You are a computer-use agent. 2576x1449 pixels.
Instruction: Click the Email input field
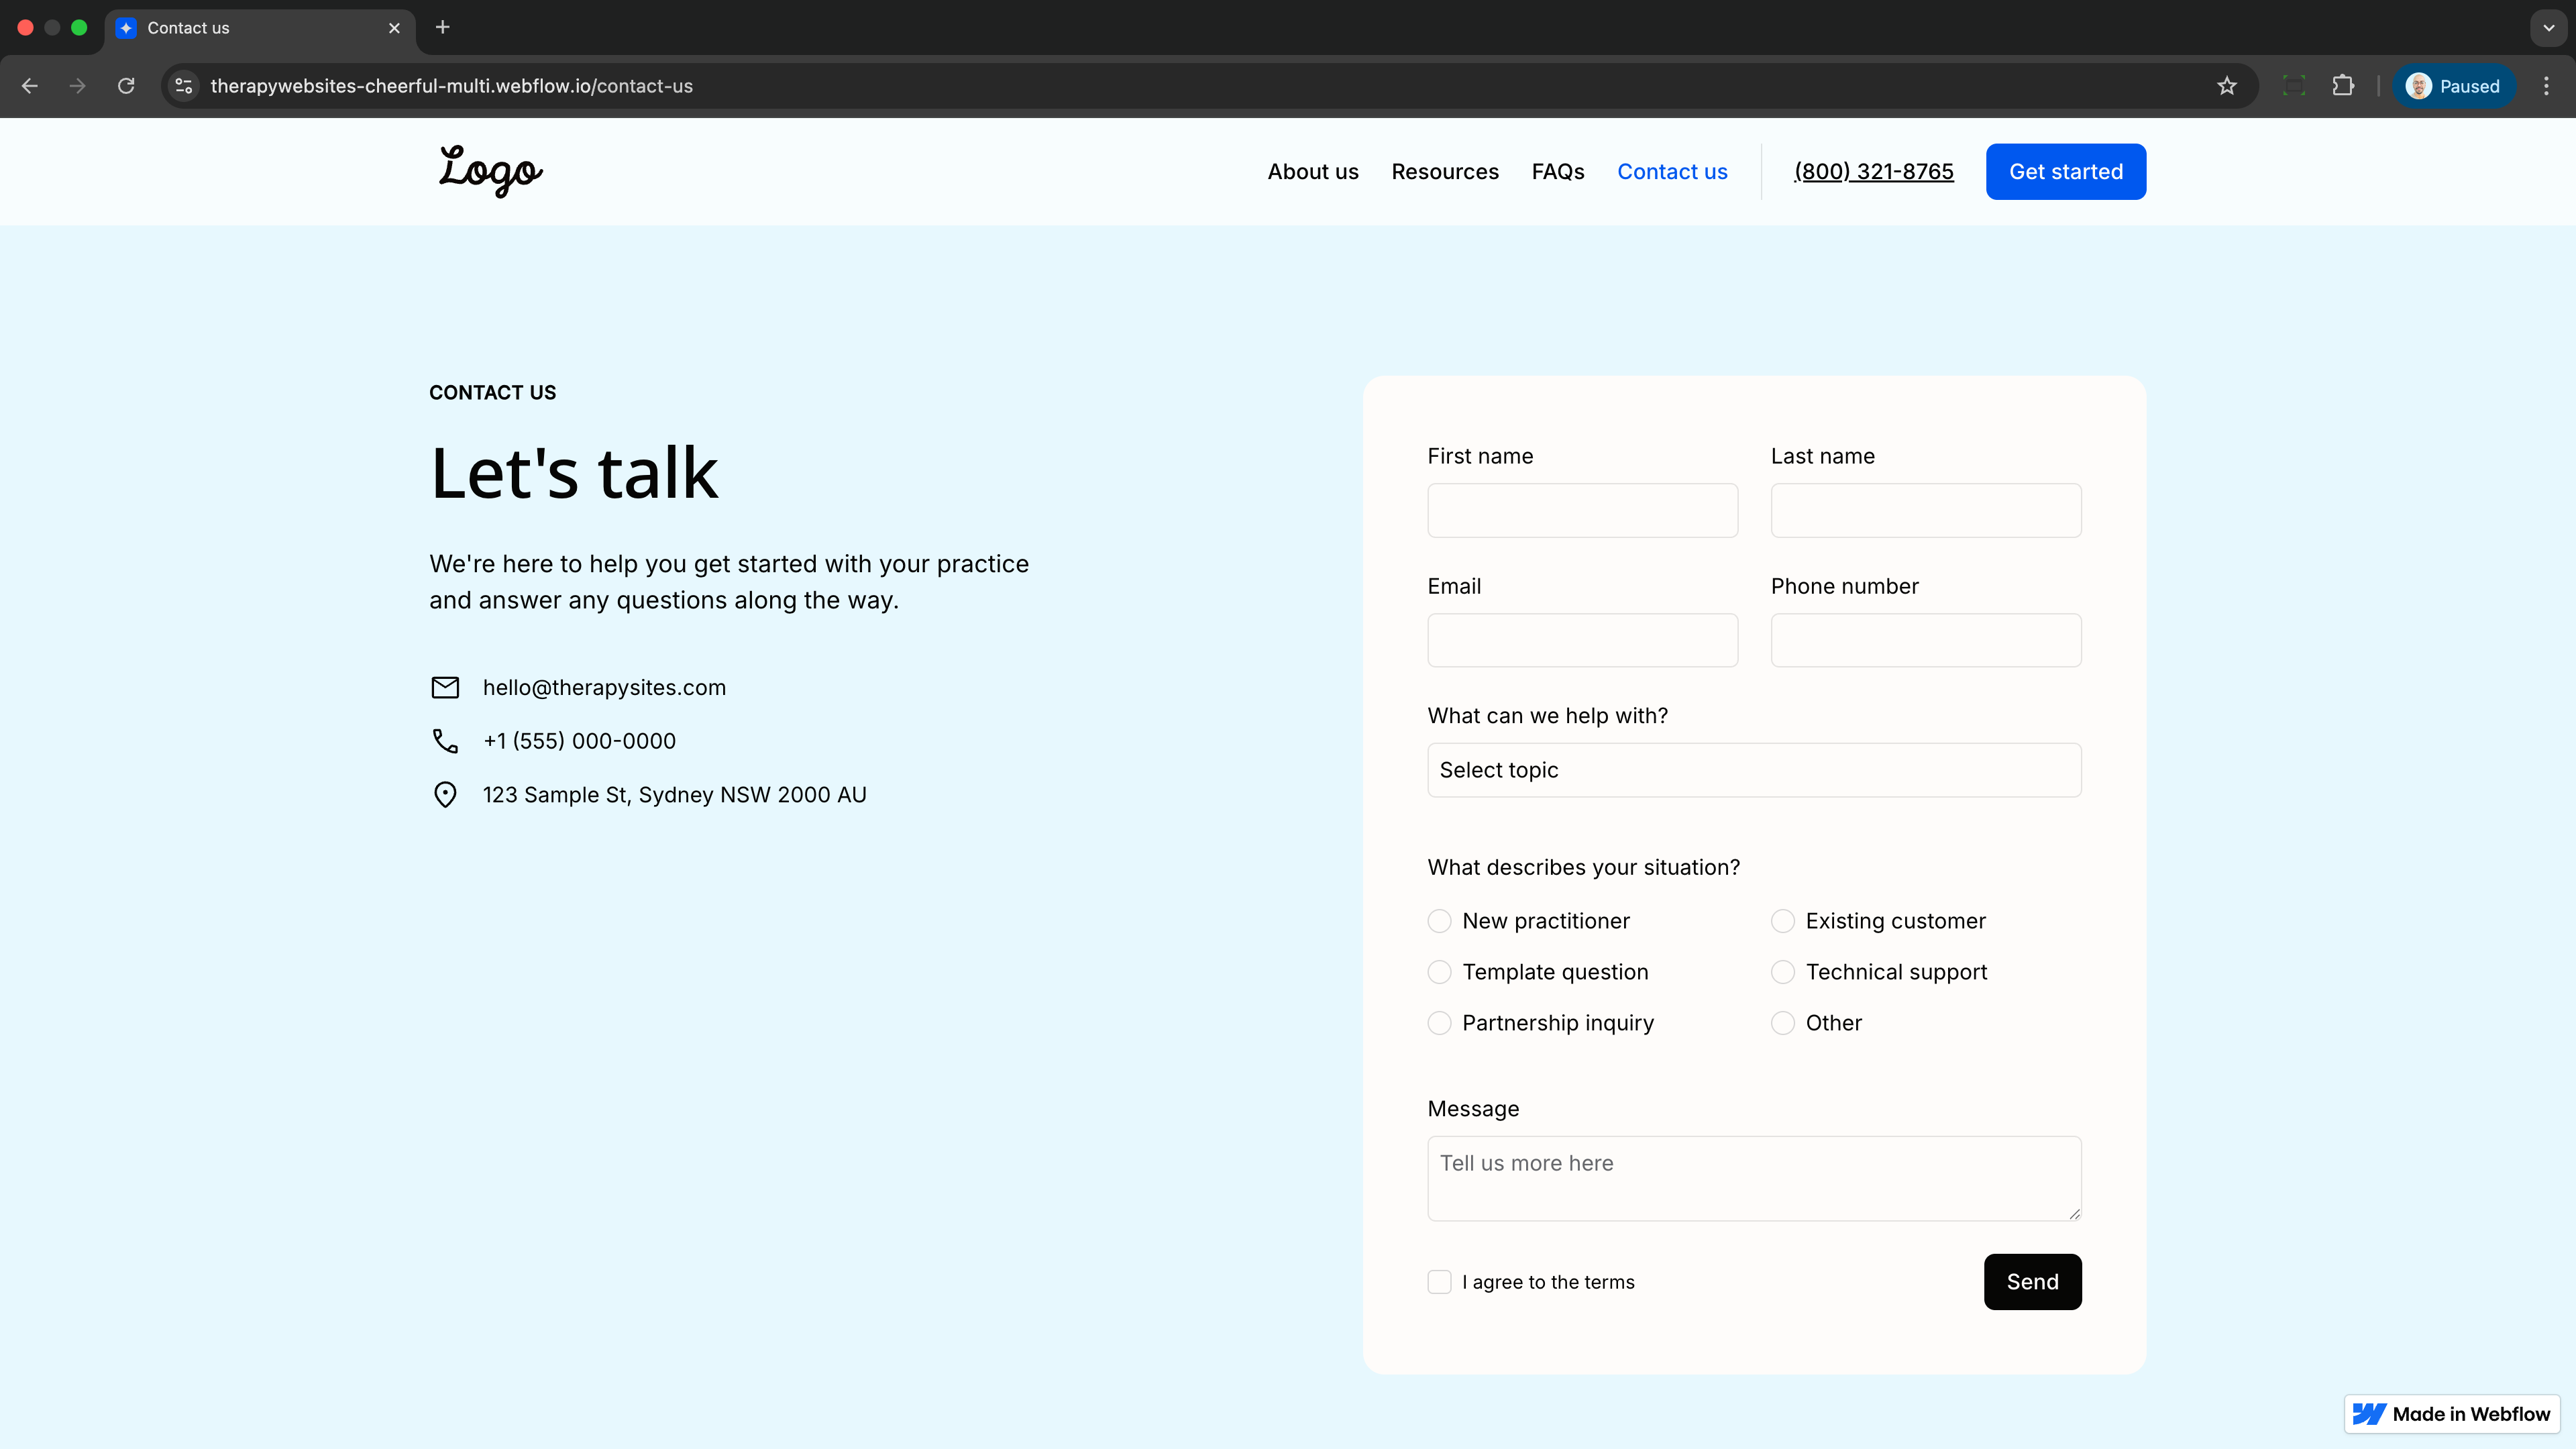(x=1582, y=640)
